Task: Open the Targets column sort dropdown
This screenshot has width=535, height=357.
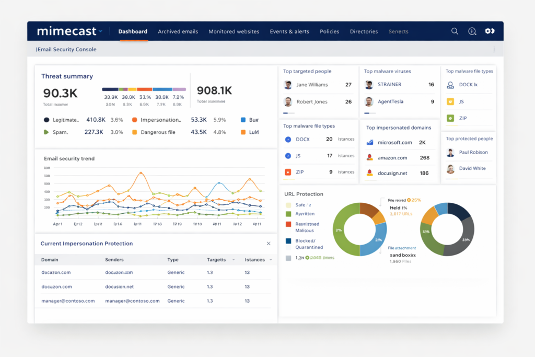Action: pos(233,260)
